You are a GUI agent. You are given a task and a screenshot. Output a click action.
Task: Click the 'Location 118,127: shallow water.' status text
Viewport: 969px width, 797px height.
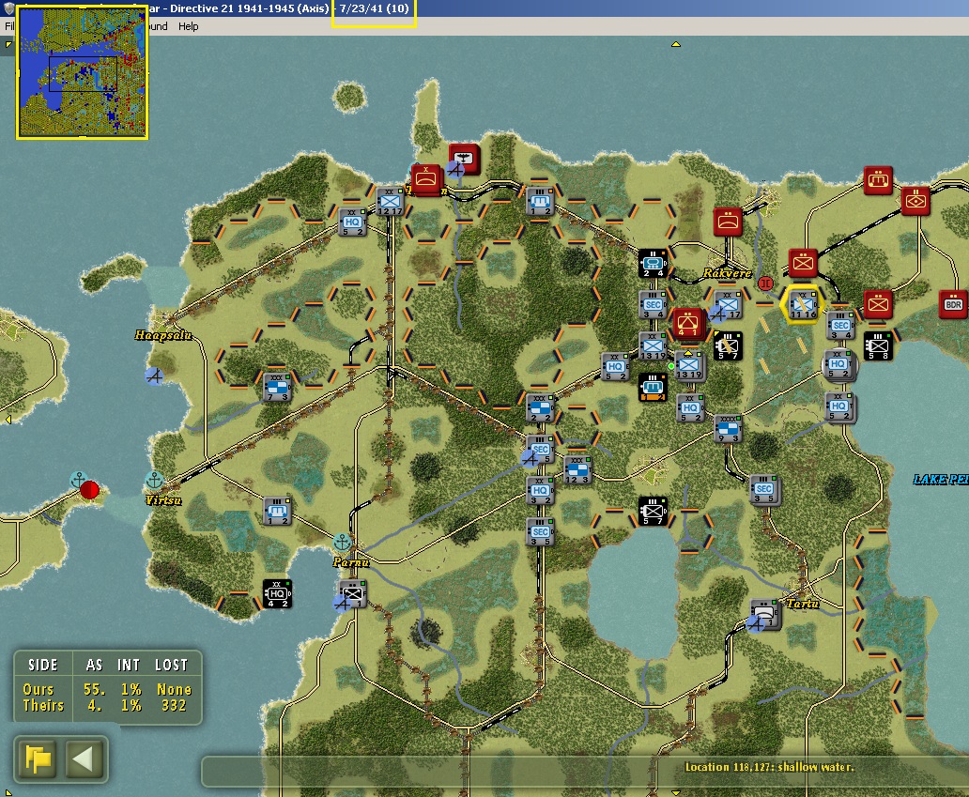pyautogui.click(x=769, y=767)
